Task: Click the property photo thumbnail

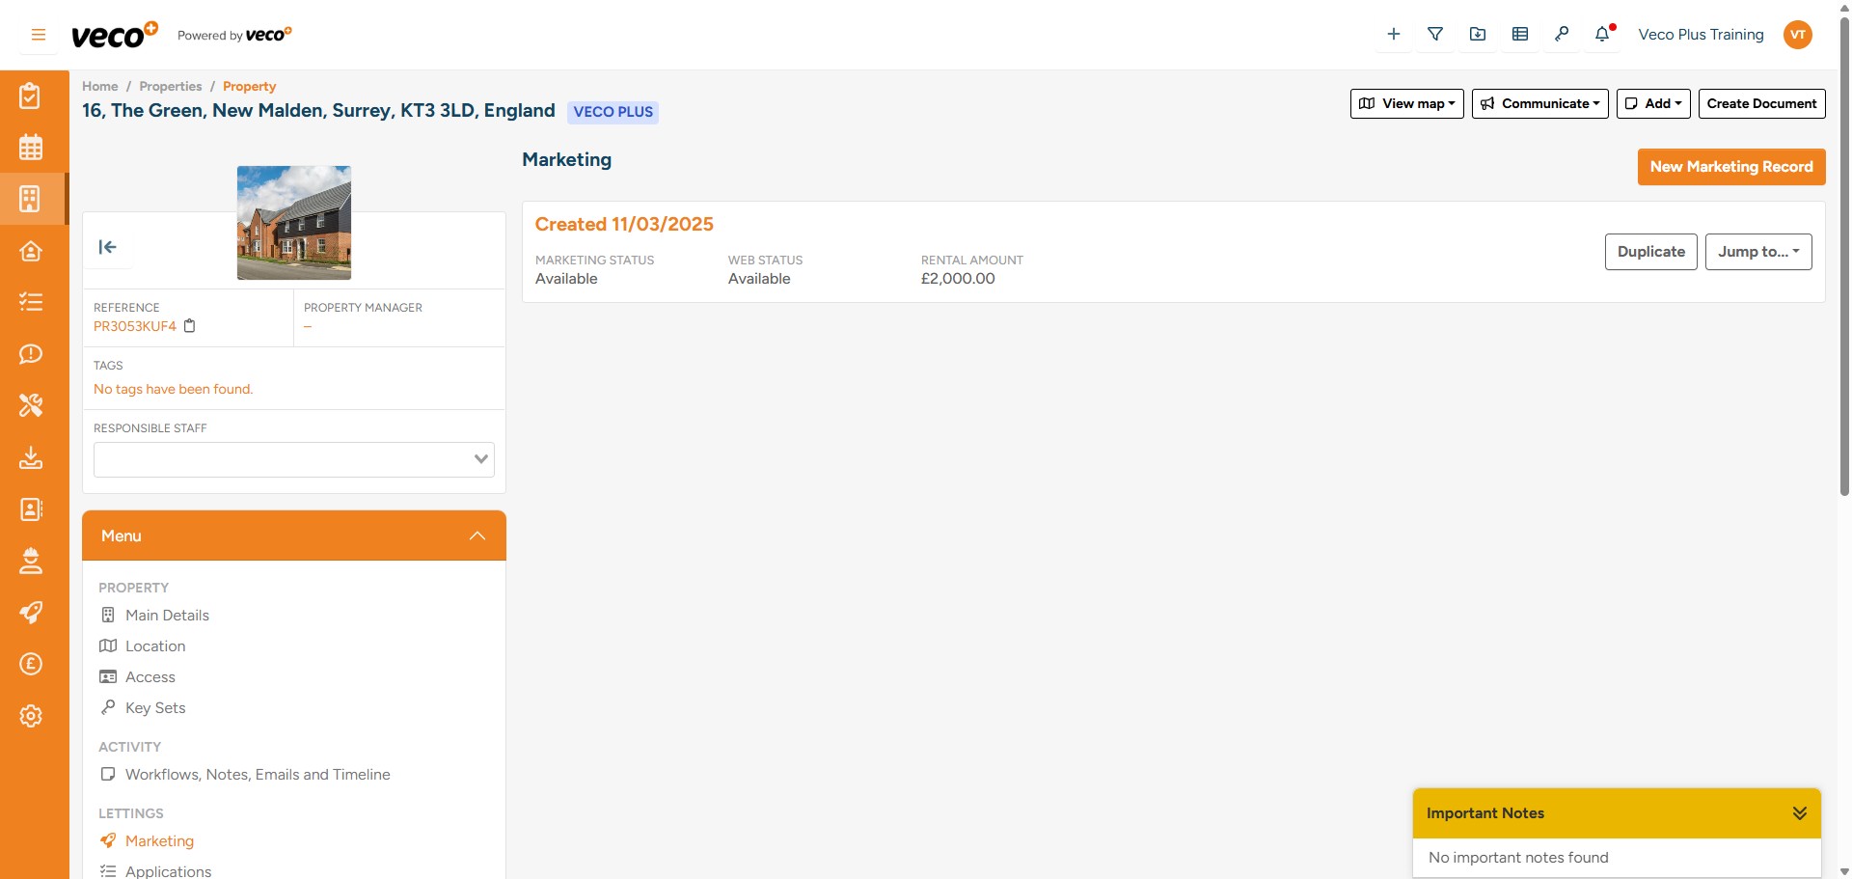Action: pos(293,222)
